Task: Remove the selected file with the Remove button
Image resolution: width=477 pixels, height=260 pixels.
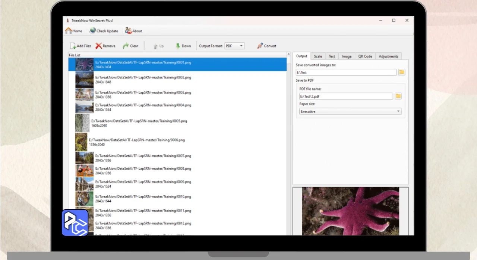Action: 105,46
